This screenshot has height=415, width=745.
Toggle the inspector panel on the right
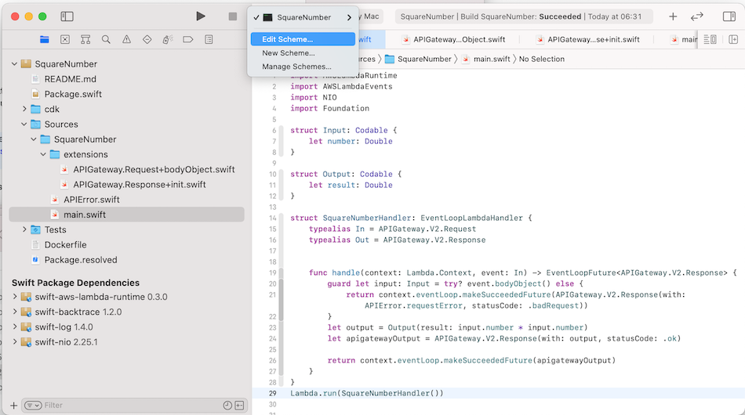click(x=729, y=16)
